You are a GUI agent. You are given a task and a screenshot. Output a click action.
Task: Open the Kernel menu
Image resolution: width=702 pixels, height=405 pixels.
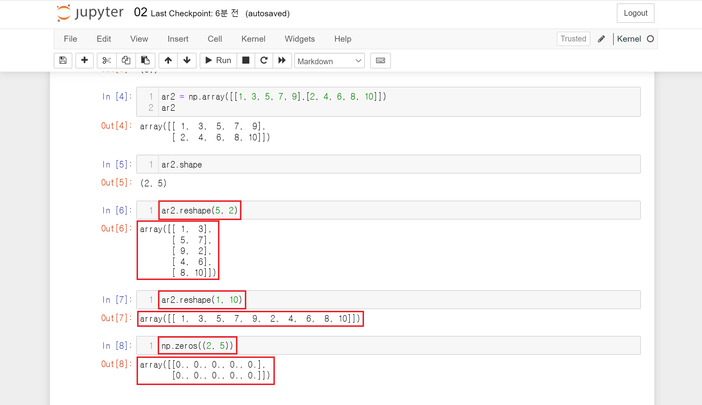[253, 39]
